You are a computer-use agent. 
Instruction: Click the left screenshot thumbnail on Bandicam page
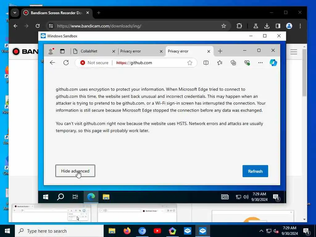(x=51, y=213)
